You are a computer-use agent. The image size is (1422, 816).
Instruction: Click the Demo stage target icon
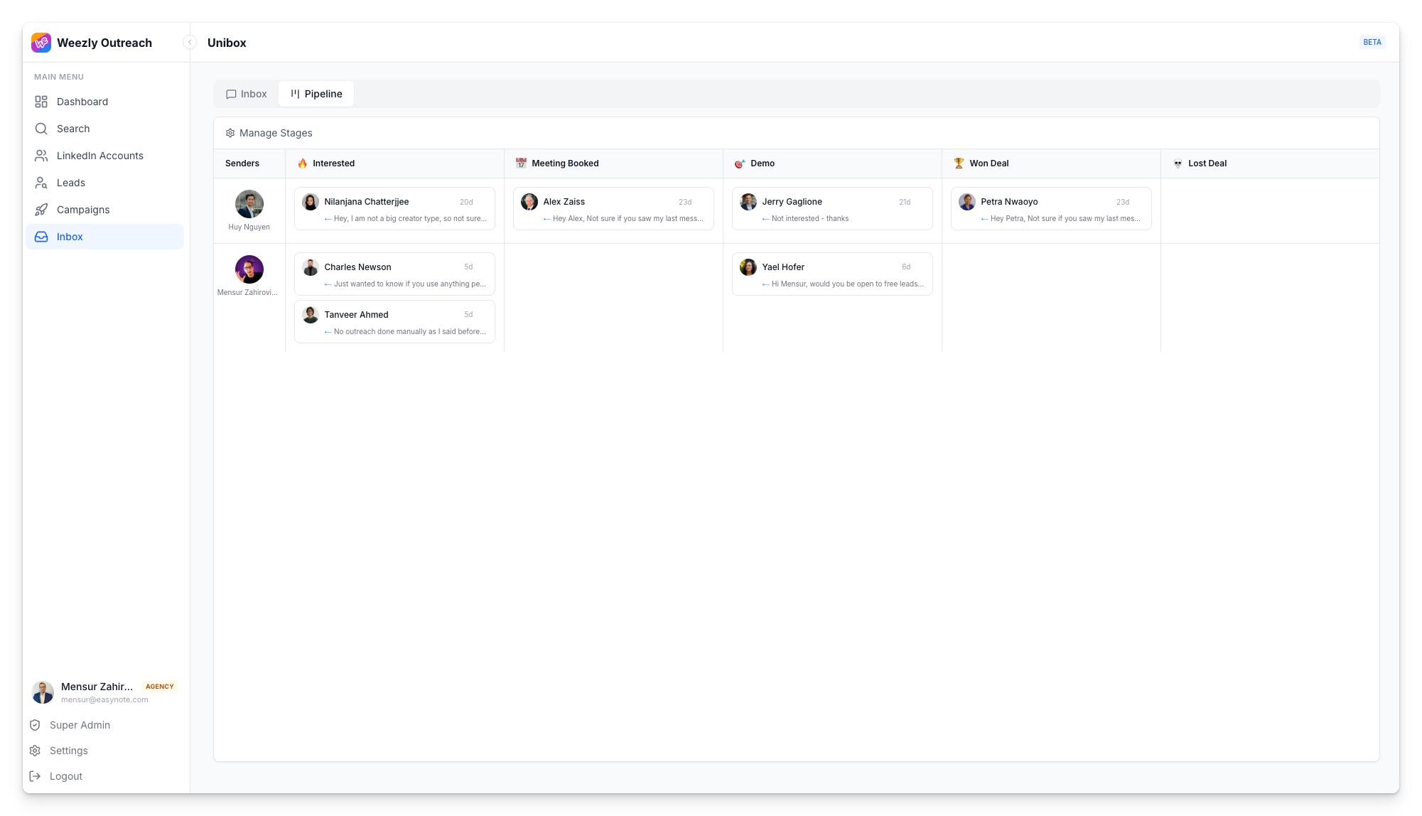(740, 163)
